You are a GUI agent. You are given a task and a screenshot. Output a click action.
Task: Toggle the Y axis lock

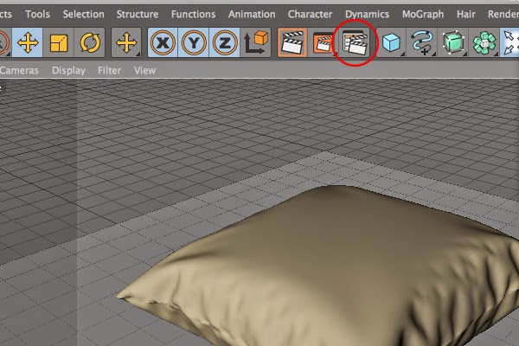point(194,42)
